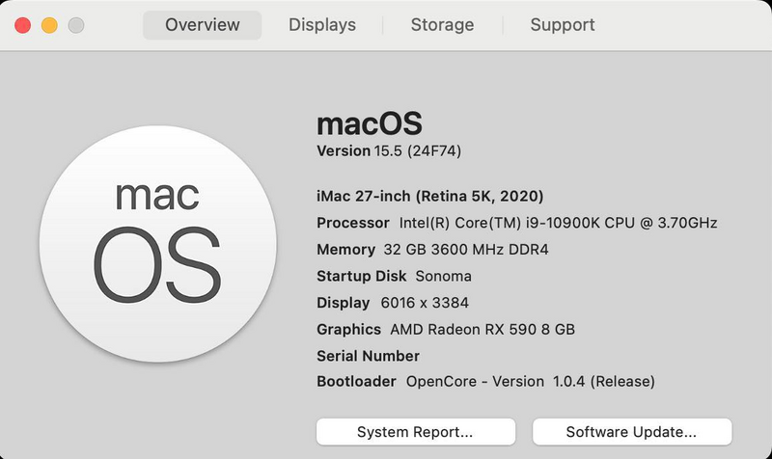Viewport: 772px width, 459px height.
Task: Open the Displays tab
Action: pos(322,25)
